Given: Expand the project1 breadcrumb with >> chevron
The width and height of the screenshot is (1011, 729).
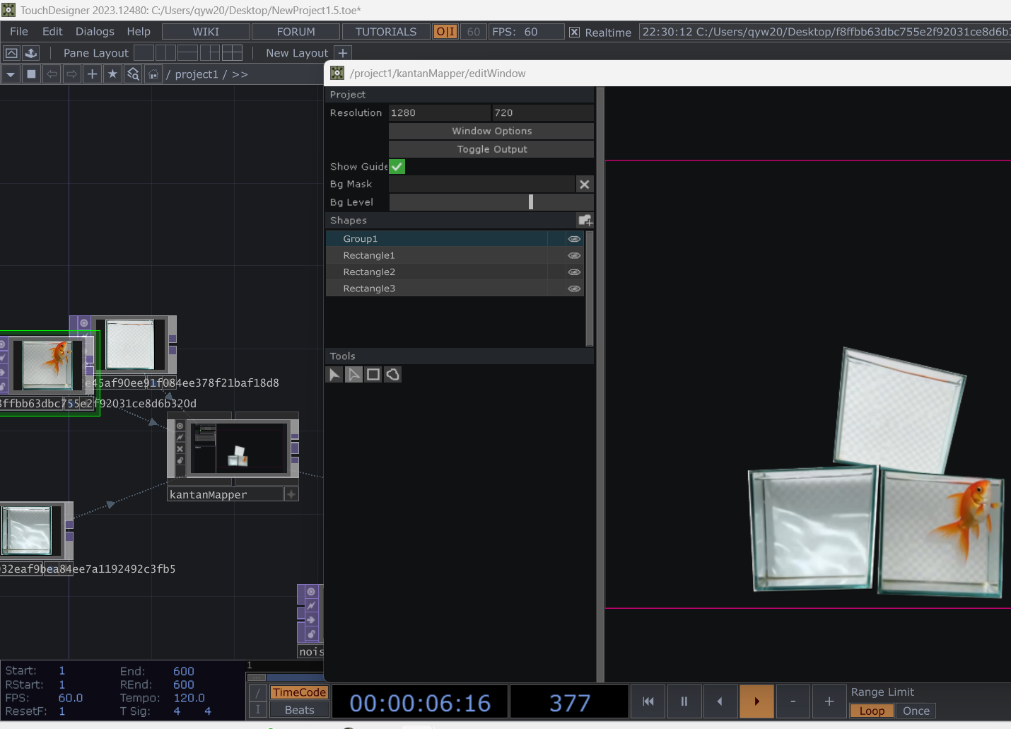Looking at the screenshot, I should click(240, 74).
